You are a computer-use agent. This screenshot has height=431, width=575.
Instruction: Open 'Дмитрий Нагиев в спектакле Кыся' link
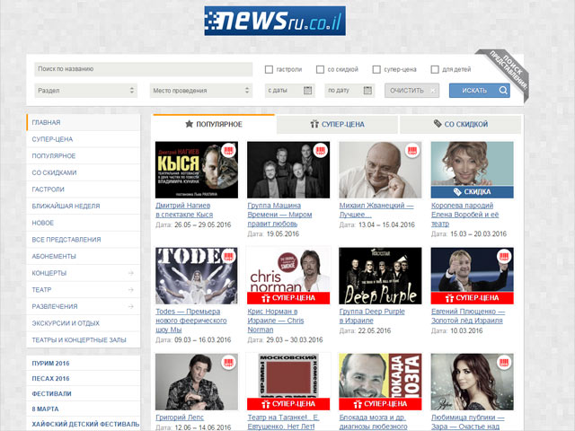click(x=183, y=210)
